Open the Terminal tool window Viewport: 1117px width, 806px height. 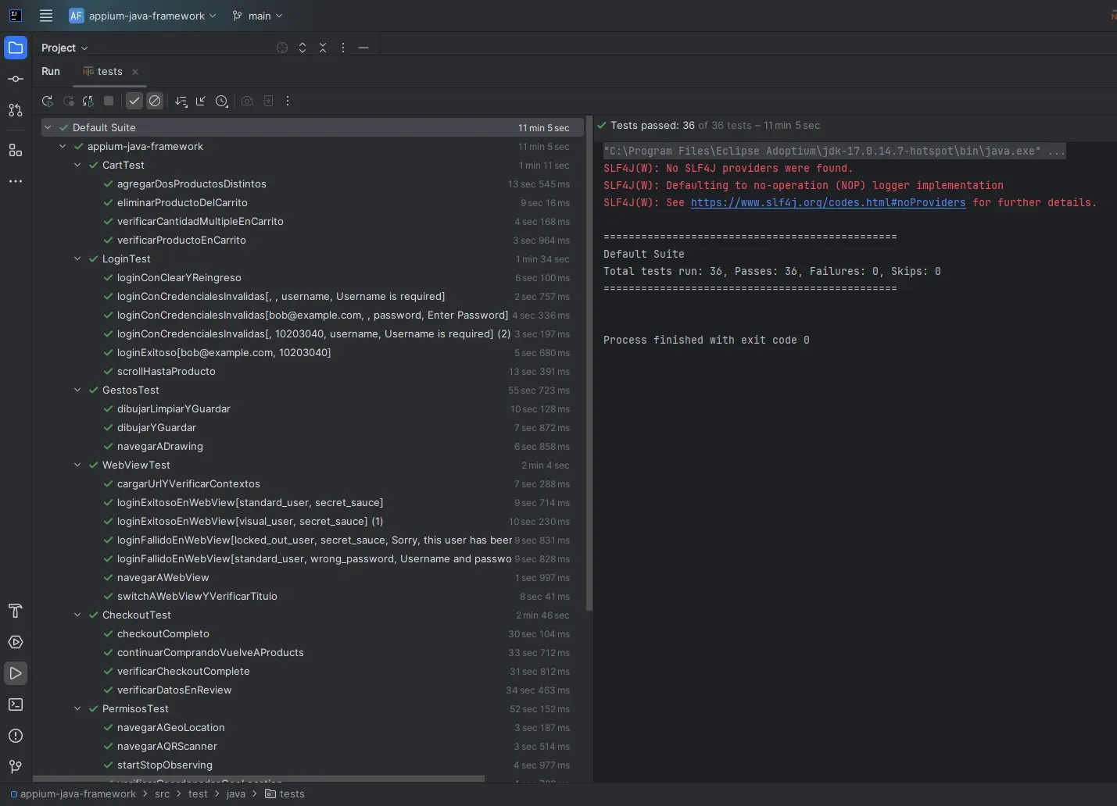pyautogui.click(x=16, y=704)
